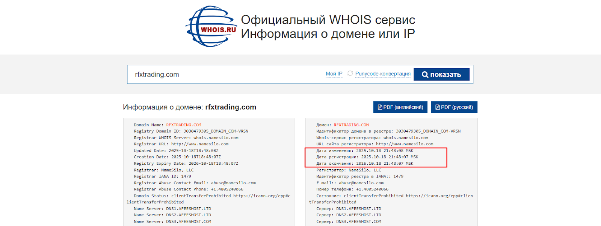Select the URL сайта регистратора line
The width and height of the screenshot is (601, 226).
click(375, 144)
